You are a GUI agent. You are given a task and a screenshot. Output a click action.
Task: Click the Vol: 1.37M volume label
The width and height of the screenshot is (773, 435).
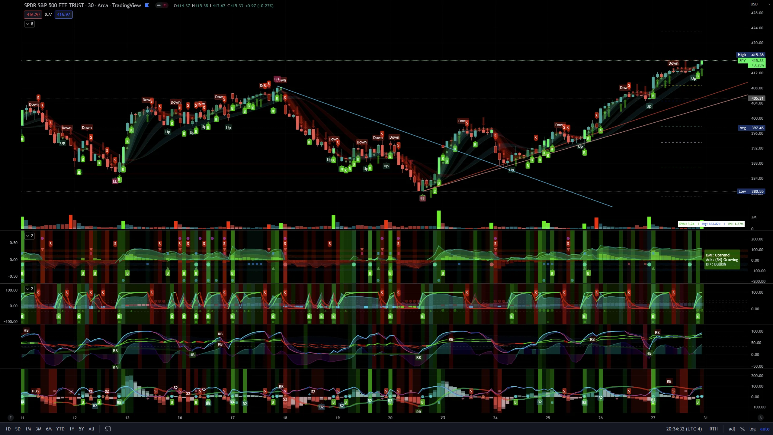point(735,224)
